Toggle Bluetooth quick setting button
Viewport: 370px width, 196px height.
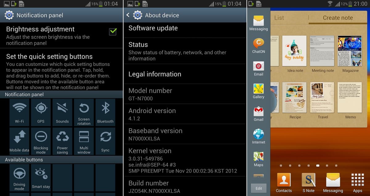(x=105, y=112)
